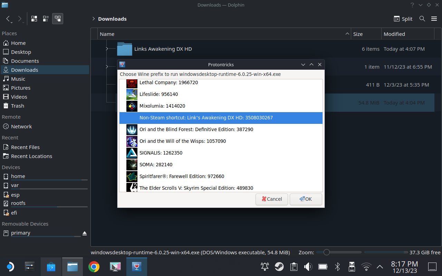Launch Google Chrome from taskbar
The height and width of the screenshot is (276, 442).
(94, 267)
